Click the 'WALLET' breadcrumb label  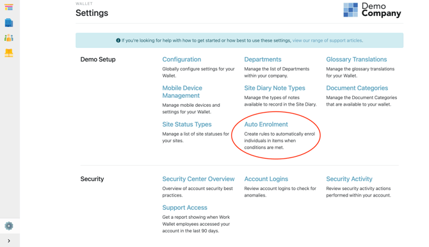tap(85, 4)
